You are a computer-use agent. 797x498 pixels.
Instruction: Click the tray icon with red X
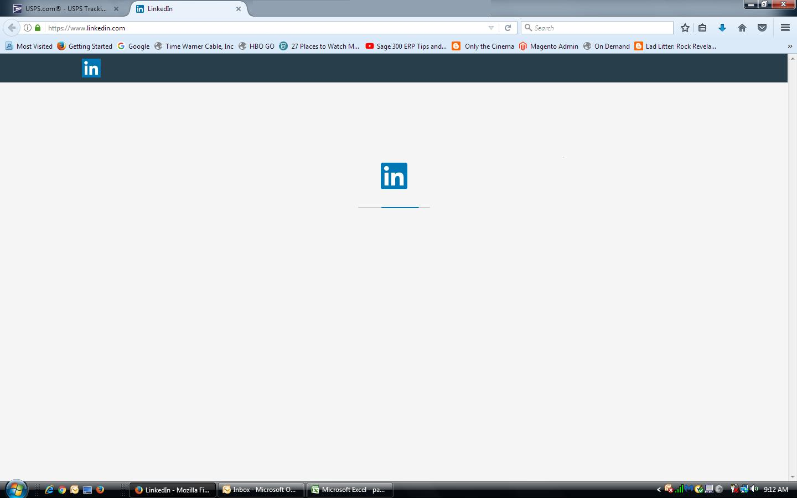coord(669,489)
